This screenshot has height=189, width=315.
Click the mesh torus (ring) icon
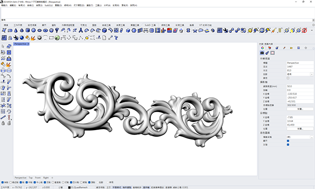(45, 31)
